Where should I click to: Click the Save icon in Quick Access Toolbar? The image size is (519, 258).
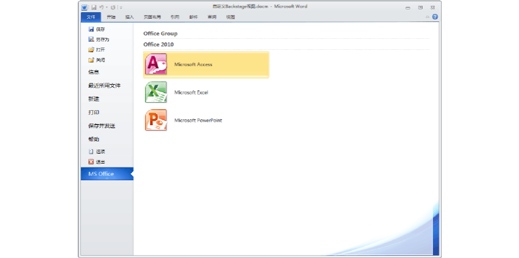[94, 7]
